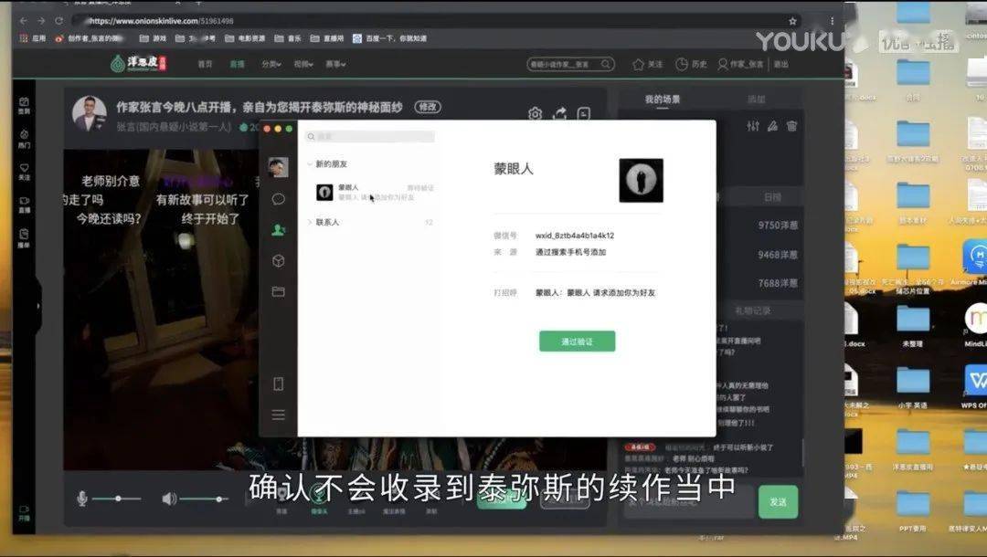The image size is (987, 557).
Task: Click the 直播 icon in left site sidebar
Action: (24, 205)
